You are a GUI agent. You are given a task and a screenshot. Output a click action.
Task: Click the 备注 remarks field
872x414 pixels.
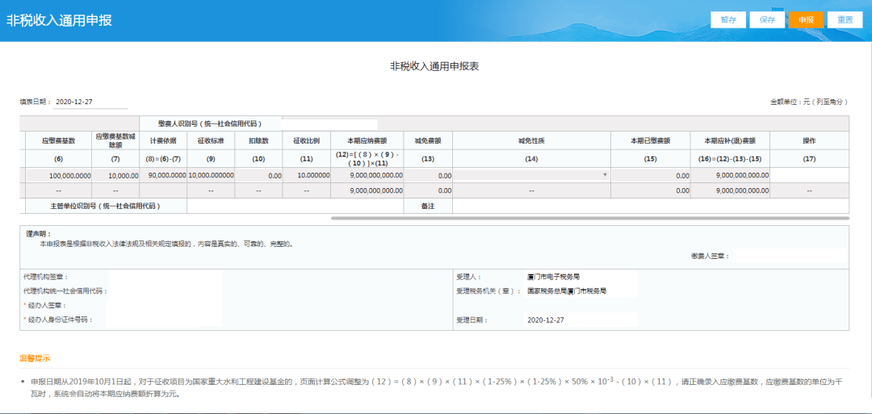[649, 207]
